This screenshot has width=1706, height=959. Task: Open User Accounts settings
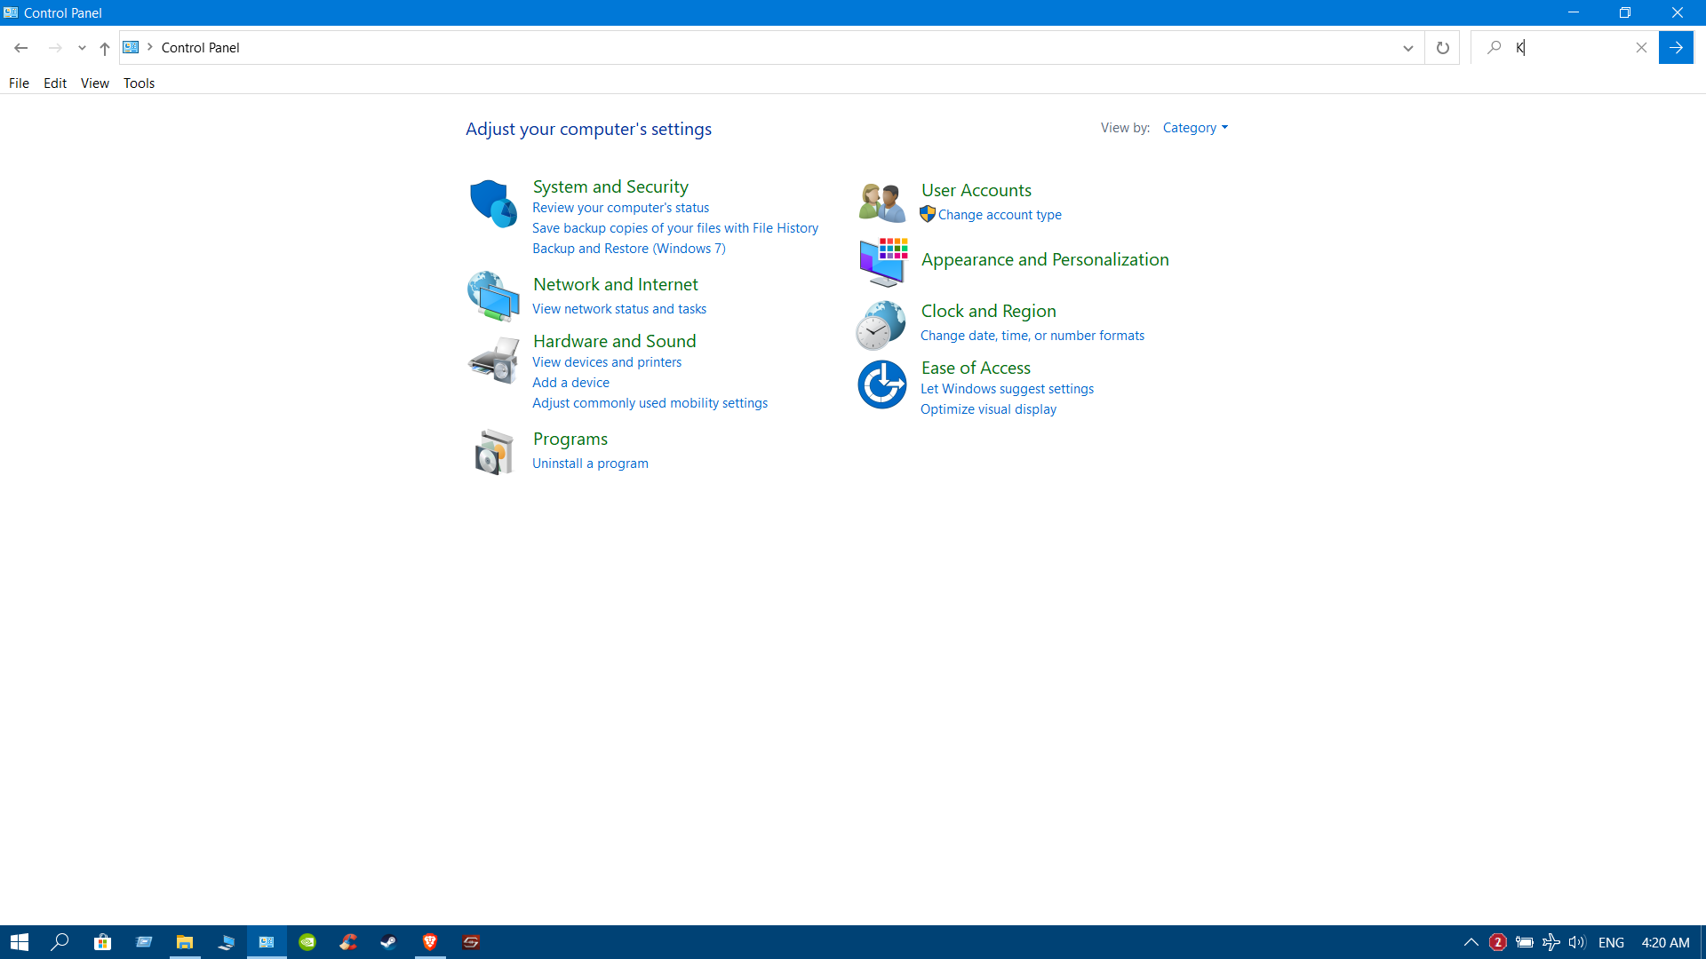[x=976, y=190]
